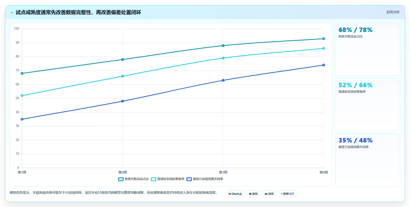Select the 第1周 point on the 偏差行动项按期关闭率 line
The width and height of the screenshot is (410, 207).
pyautogui.click(x=22, y=119)
